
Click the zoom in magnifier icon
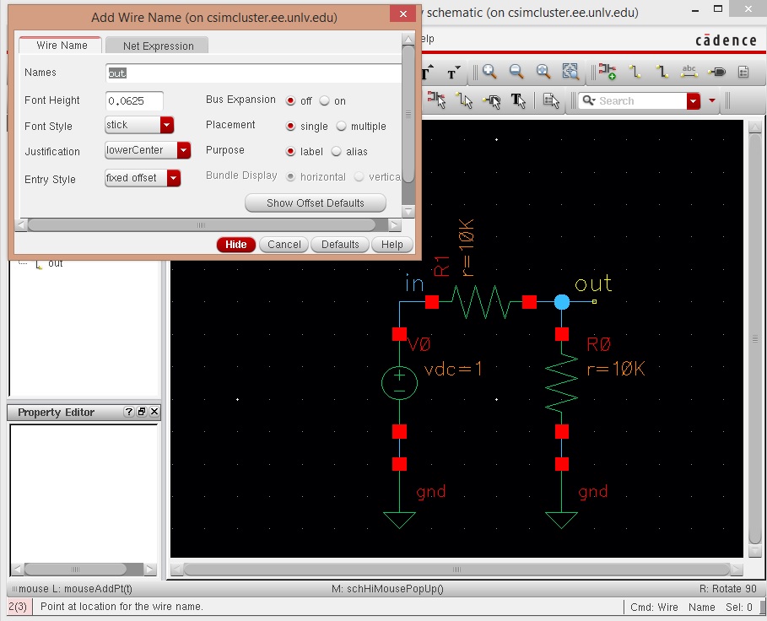489,72
